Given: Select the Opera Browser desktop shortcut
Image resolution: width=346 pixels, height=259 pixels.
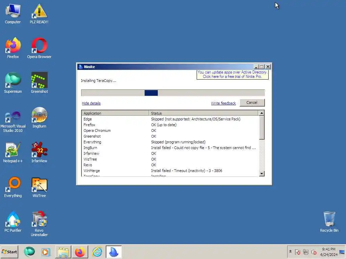Looking at the screenshot, I should coord(39,48).
